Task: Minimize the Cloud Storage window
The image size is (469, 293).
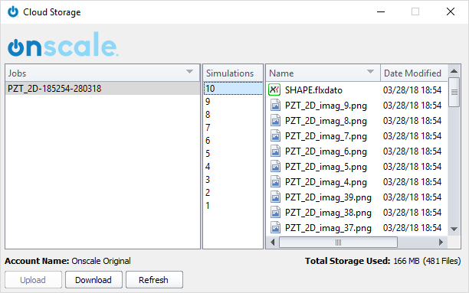Action: click(381, 12)
